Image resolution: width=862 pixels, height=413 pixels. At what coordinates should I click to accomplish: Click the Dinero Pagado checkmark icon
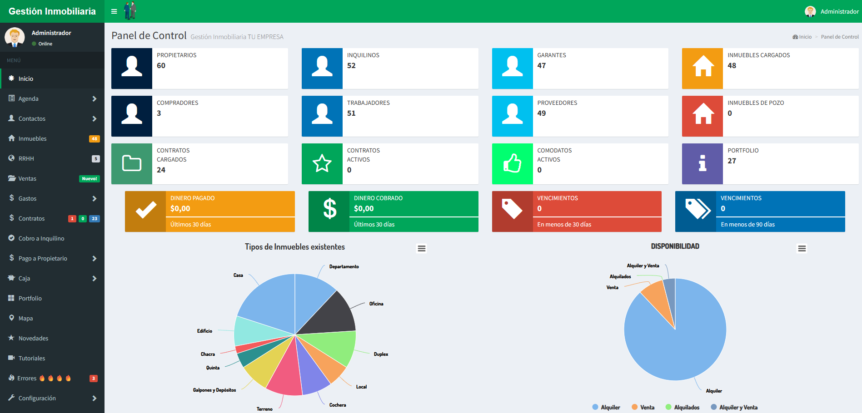point(145,211)
